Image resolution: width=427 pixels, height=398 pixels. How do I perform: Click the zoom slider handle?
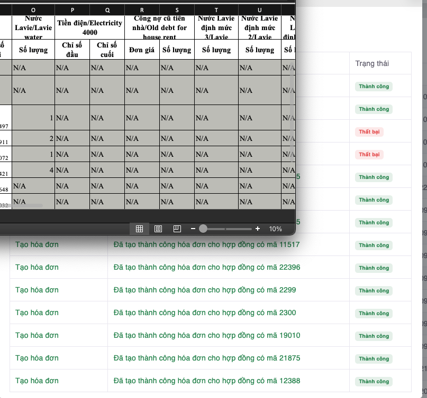(x=203, y=229)
